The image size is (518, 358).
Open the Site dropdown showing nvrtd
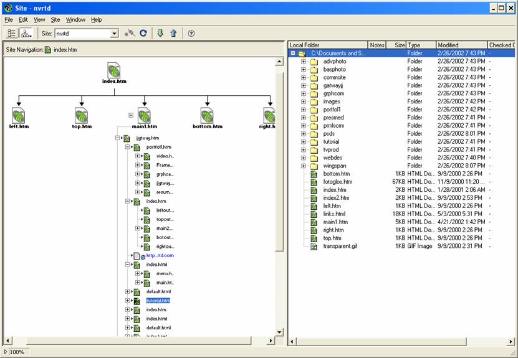(x=114, y=34)
